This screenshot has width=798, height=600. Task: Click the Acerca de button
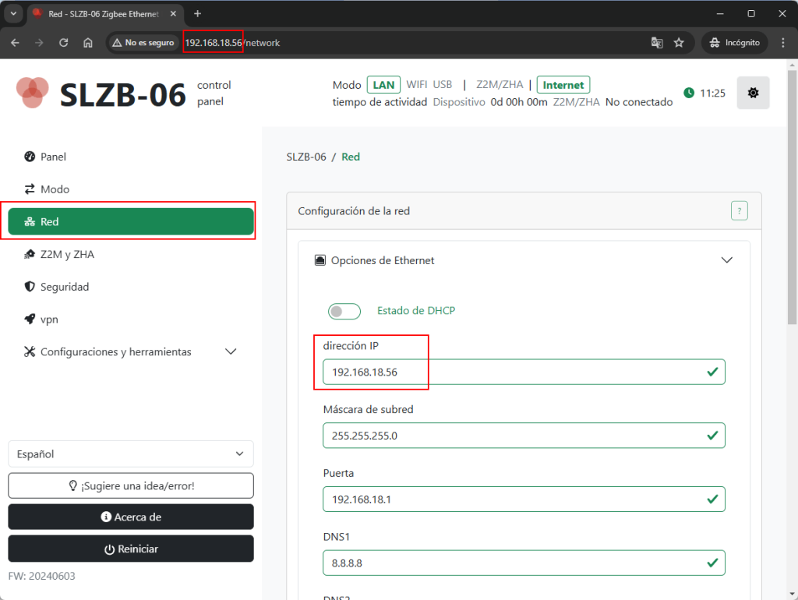point(131,517)
